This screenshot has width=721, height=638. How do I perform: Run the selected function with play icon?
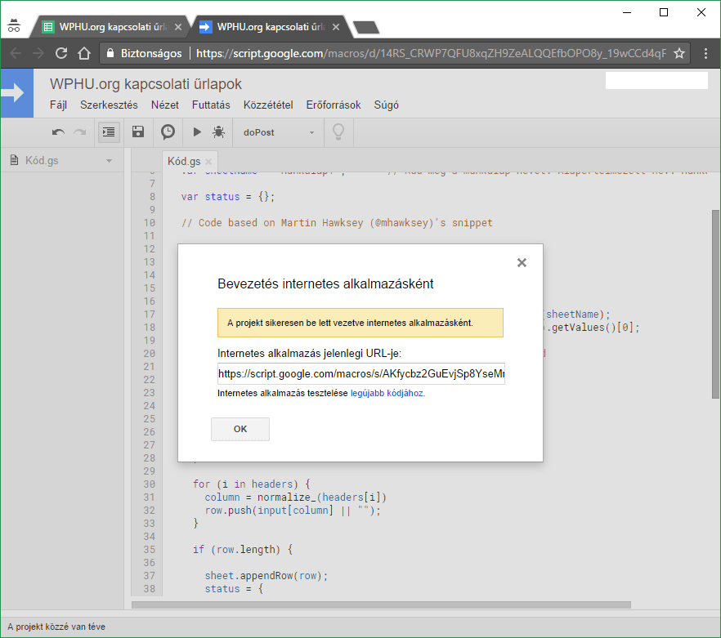point(196,132)
